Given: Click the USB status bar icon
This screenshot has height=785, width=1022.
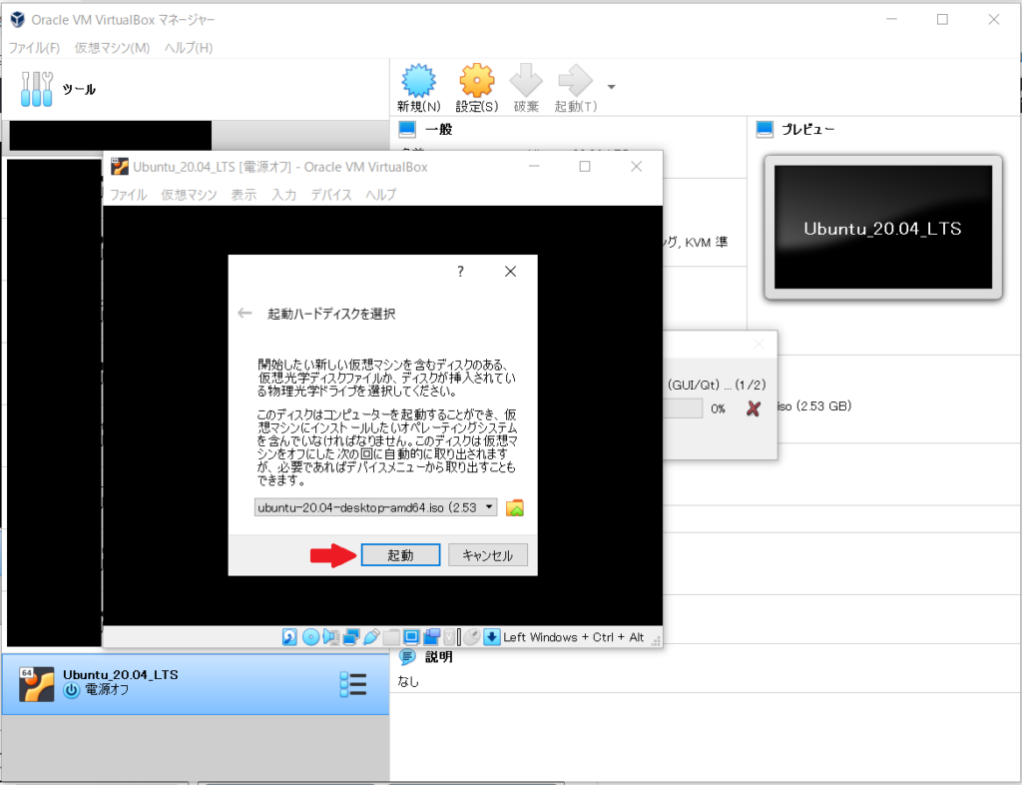Looking at the screenshot, I should coord(371,637).
